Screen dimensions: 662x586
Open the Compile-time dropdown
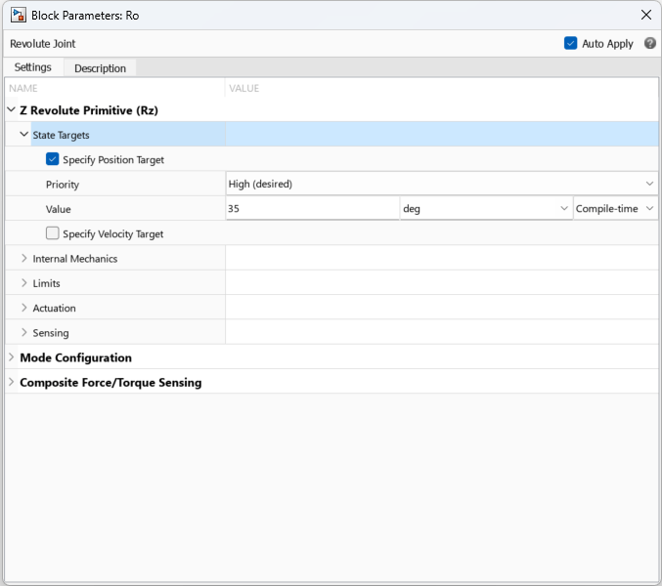click(x=615, y=209)
